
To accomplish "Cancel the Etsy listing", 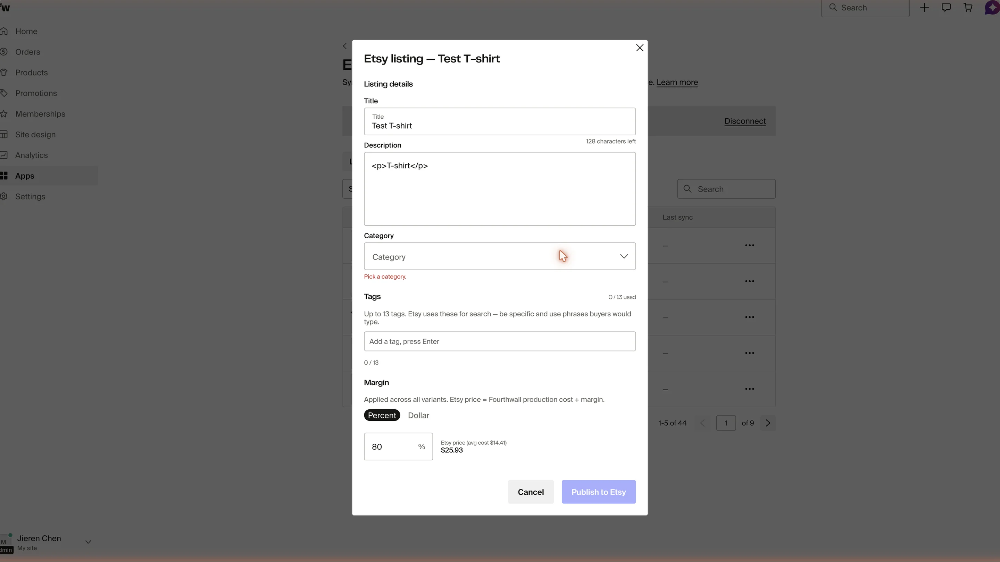I will [x=531, y=492].
